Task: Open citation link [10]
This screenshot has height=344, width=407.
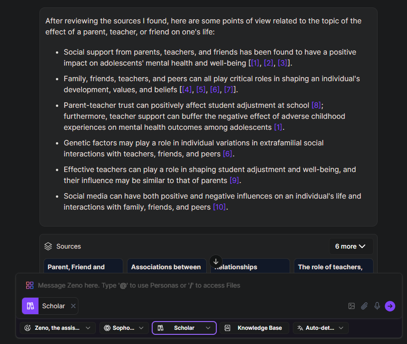Action: (x=220, y=207)
